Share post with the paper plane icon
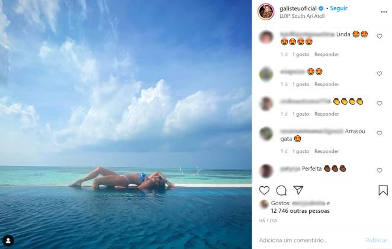Image resolution: width=392 pixels, height=249 pixels. 298,190
